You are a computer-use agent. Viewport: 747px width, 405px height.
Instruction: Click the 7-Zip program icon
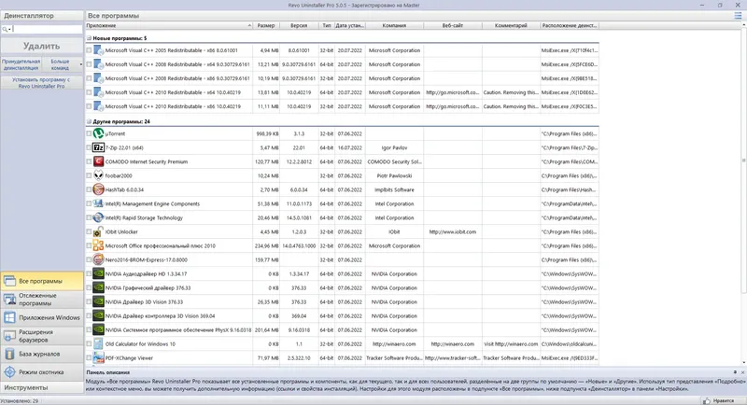tap(98, 147)
